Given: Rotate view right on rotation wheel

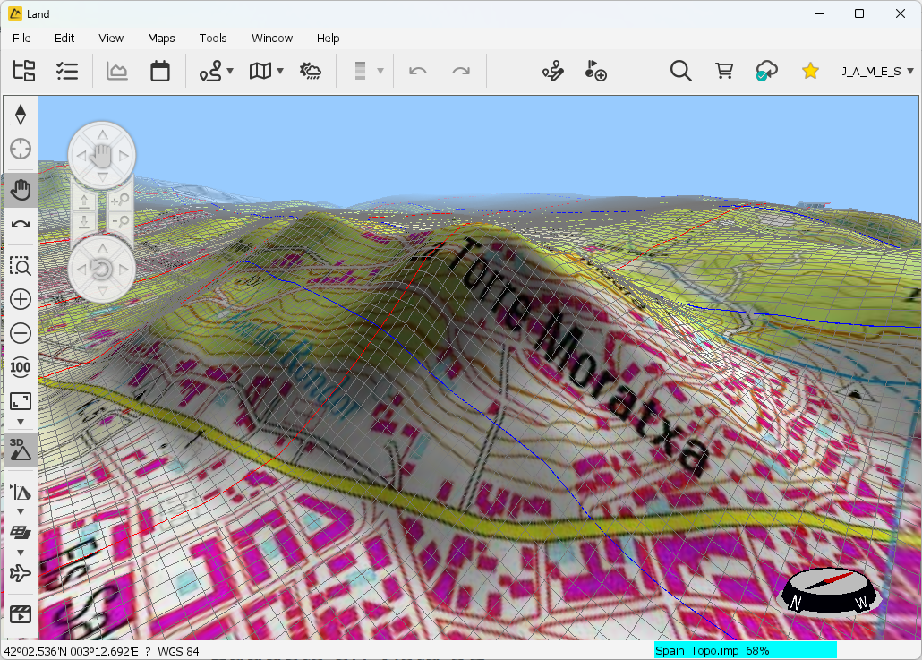Looking at the screenshot, I should 124,270.
